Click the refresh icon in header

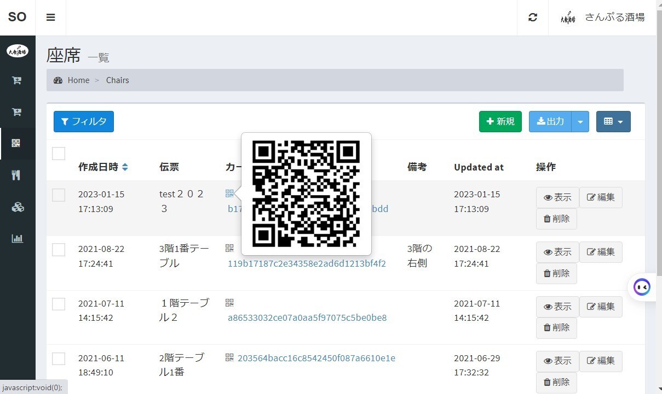click(x=533, y=17)
